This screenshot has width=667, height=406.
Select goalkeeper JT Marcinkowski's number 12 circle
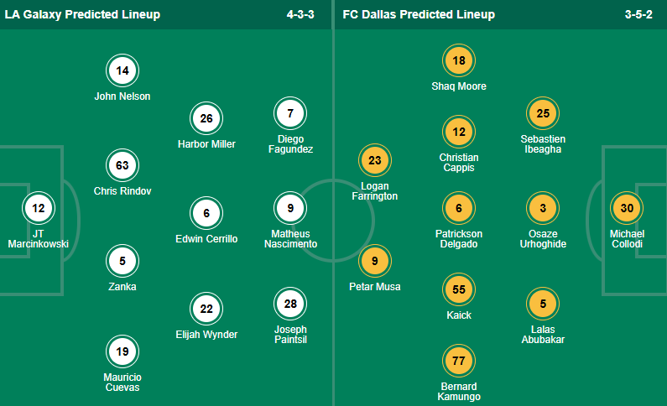[x=39, y=207]
